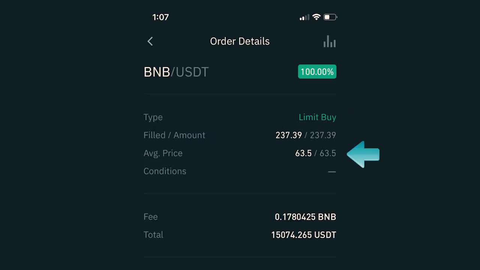Tap the battery indicator icon
The image size is (480, 270).
click(330, 17)
